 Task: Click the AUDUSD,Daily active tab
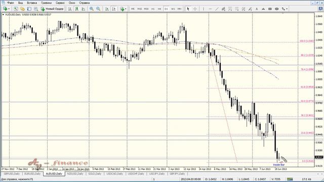click(54, 174)
